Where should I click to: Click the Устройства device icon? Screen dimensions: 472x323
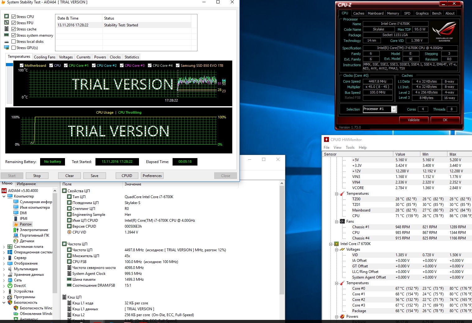[x=10, y=291]
